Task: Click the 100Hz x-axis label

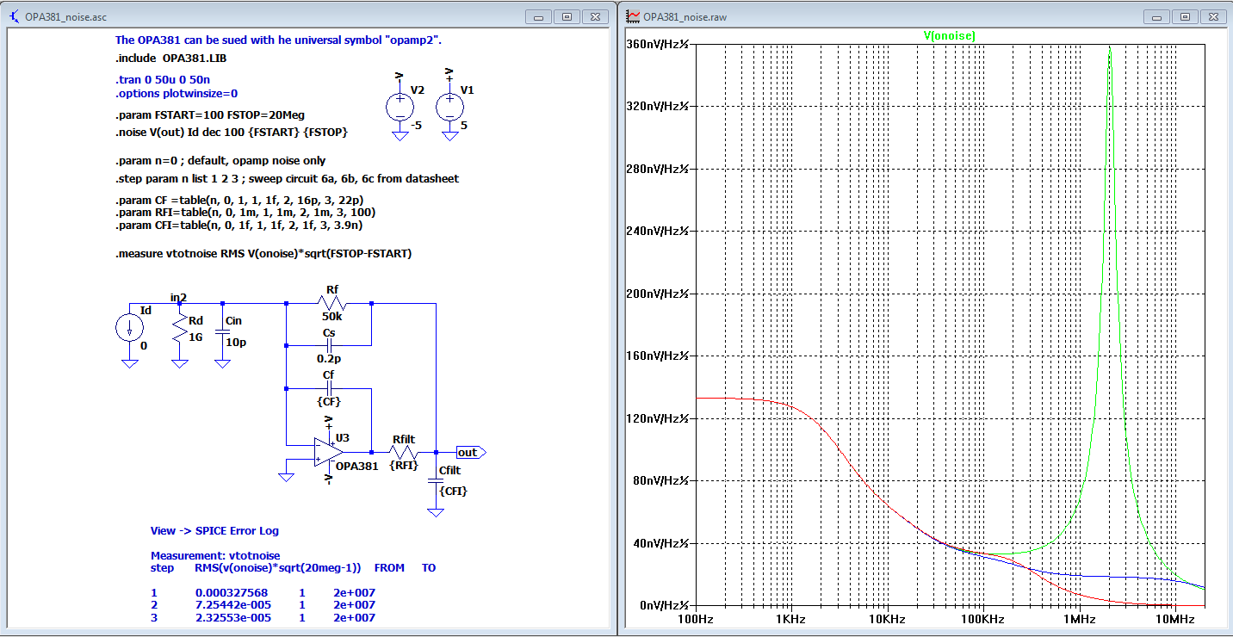Action: coord(695,620)
